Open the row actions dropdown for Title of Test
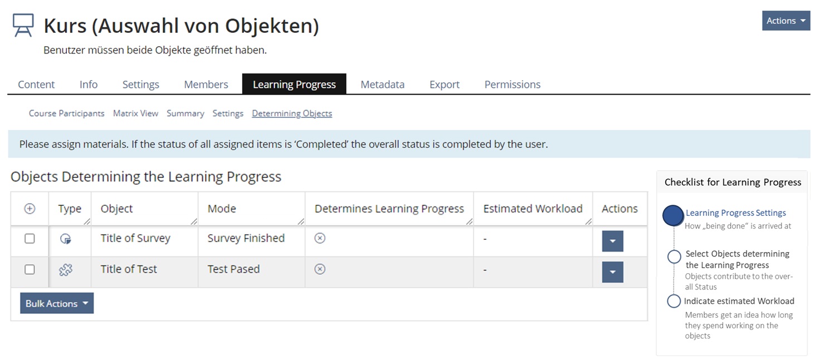 tap(612, 272)
